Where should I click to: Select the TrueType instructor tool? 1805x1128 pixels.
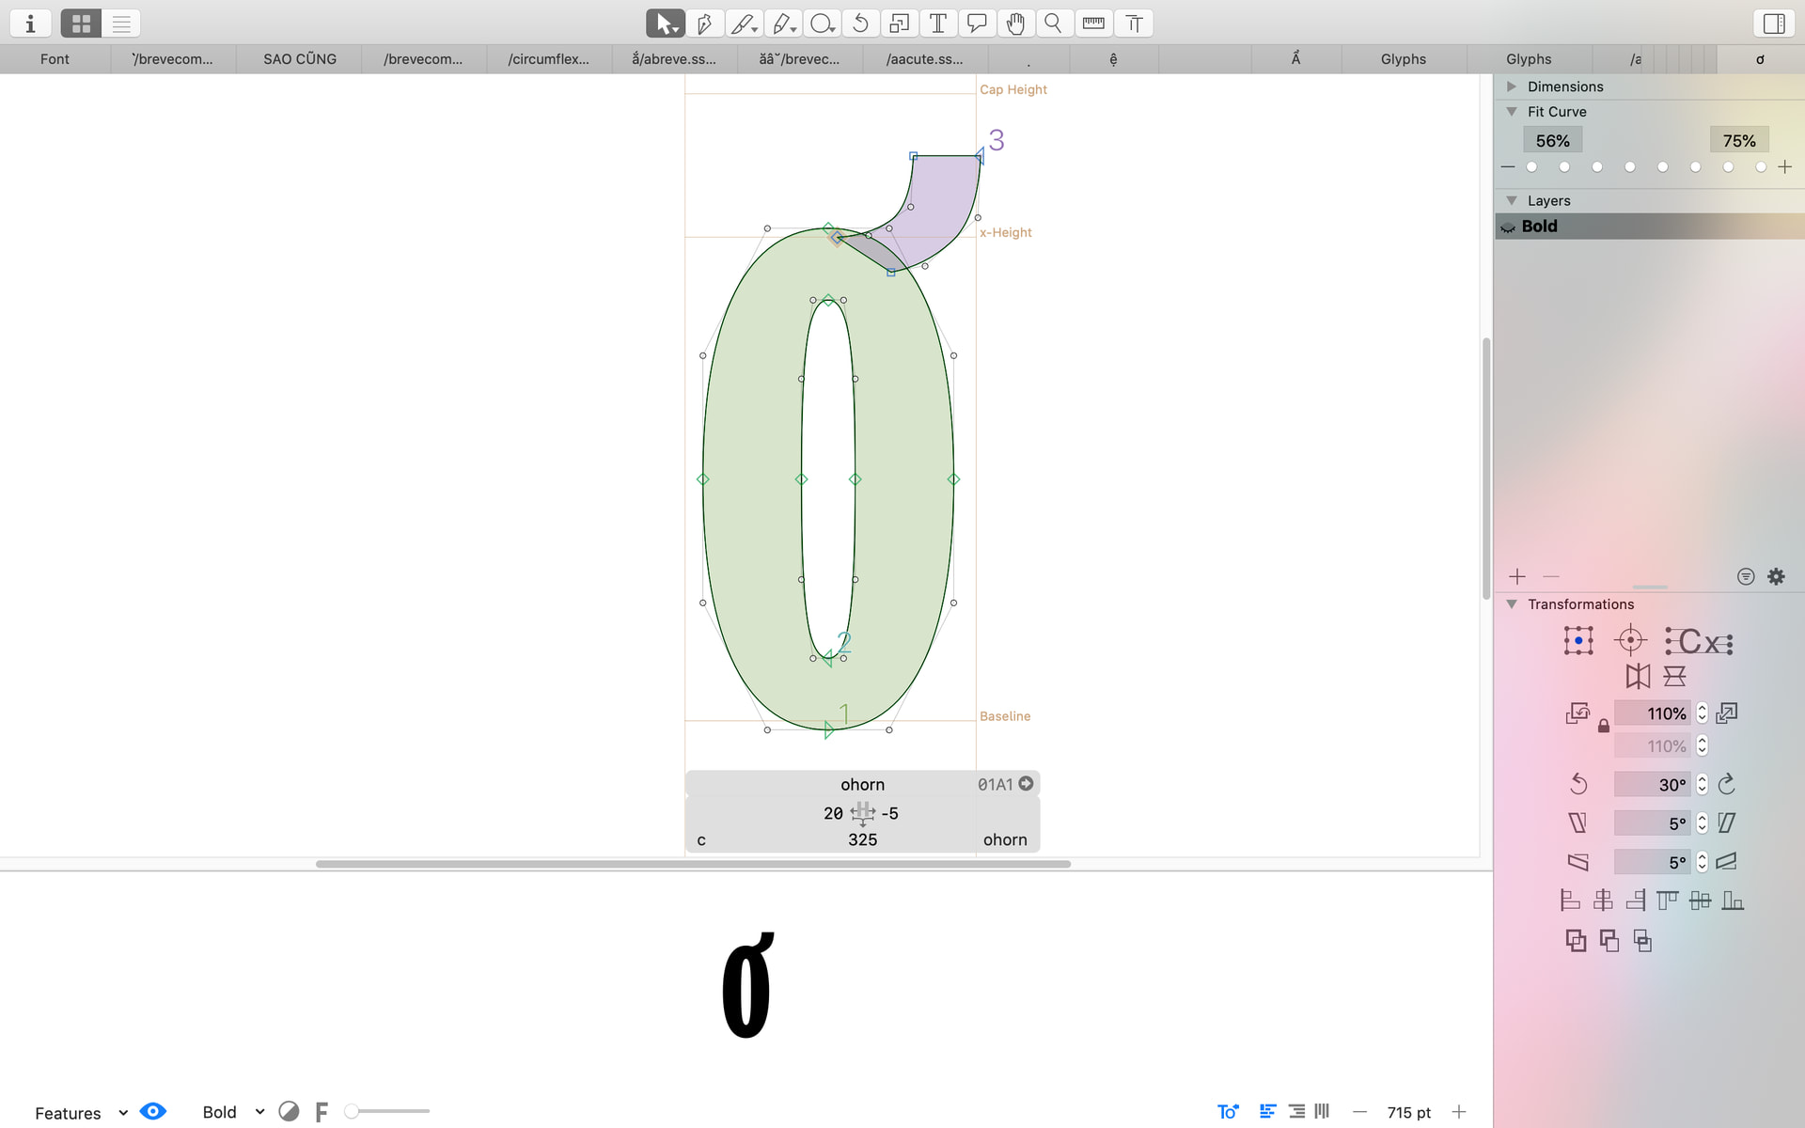tap(1134, 23)
